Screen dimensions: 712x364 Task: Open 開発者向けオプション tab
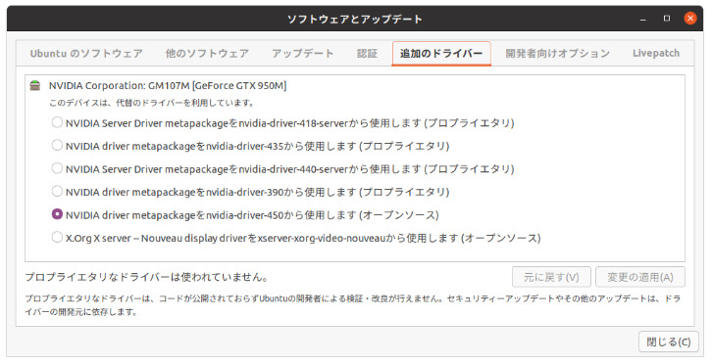tap(558, 54)
